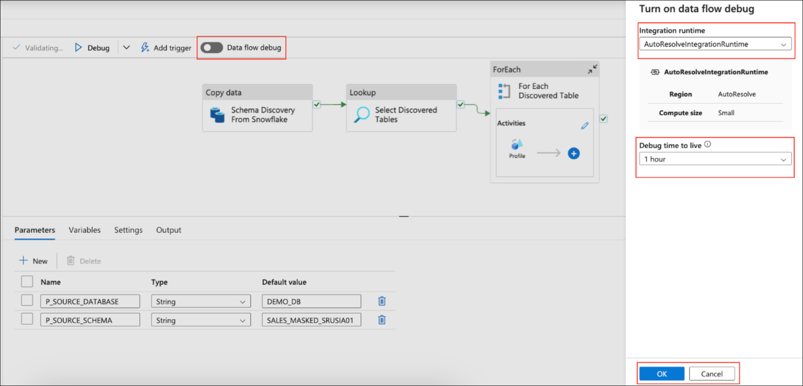Select all parameters with header checkbox
Screen dimensions: 803x386
[x=27, y=281]
